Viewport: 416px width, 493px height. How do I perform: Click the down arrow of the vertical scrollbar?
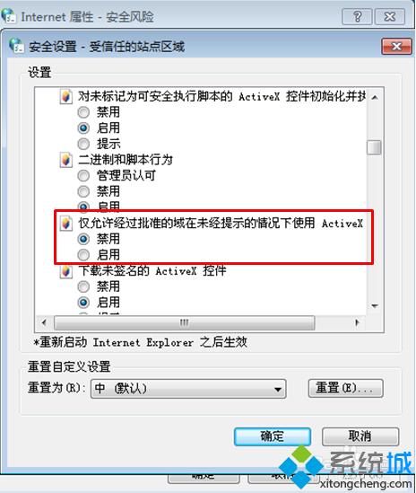point(374,306)
